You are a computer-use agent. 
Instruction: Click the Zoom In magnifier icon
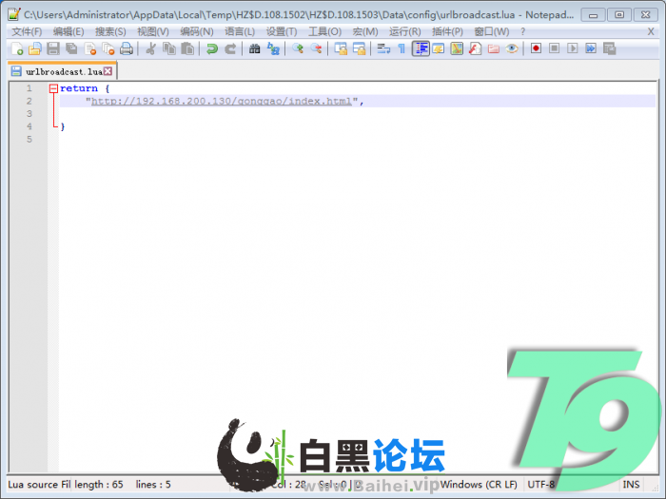click(297, 48)
